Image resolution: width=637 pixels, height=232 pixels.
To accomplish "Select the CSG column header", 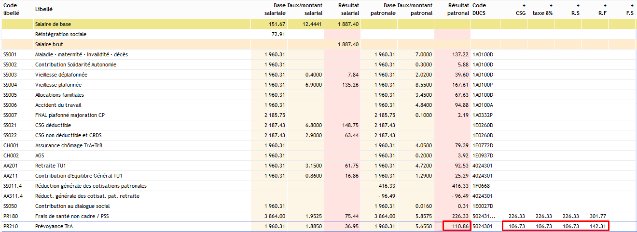I will [520, 10].
